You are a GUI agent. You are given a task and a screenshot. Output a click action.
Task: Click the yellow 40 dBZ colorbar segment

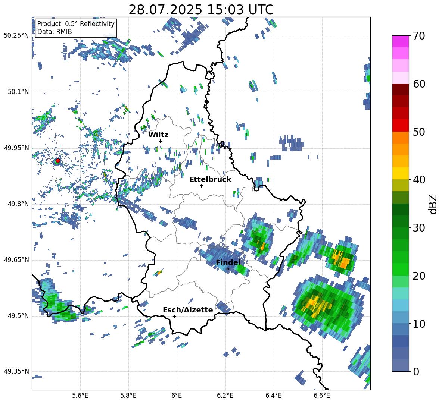[400, 173]
